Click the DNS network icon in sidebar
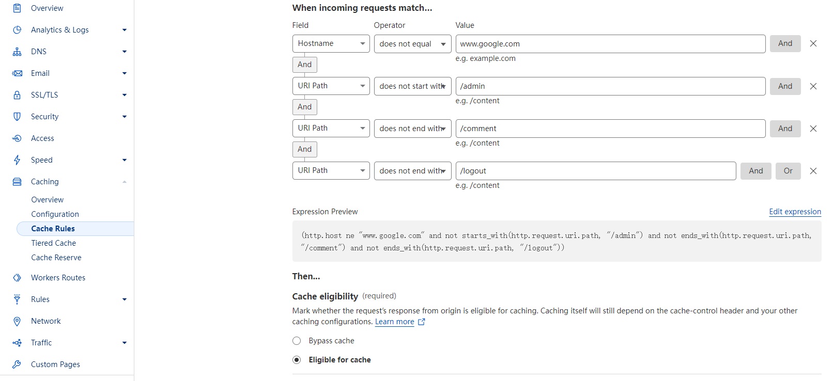This screenshot has height=381, width=835. (x=17, y=52)
